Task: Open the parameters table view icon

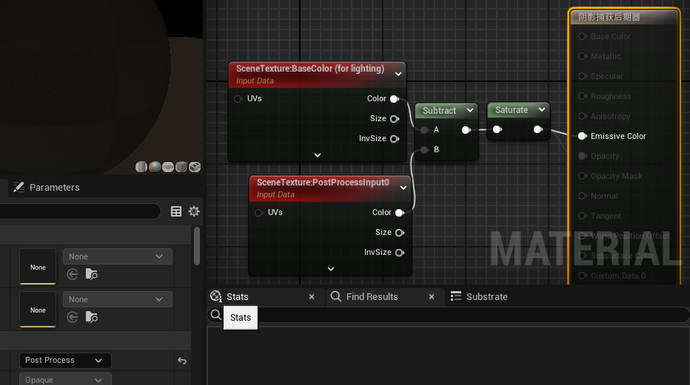Action: tap(176, 211)
